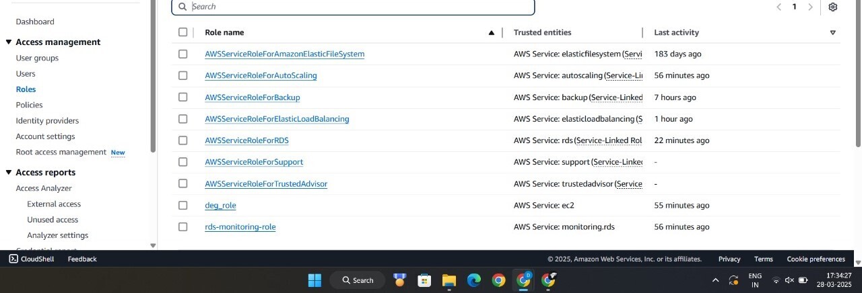
Task: Open deg_role role link
Action: tap(220, 206)
